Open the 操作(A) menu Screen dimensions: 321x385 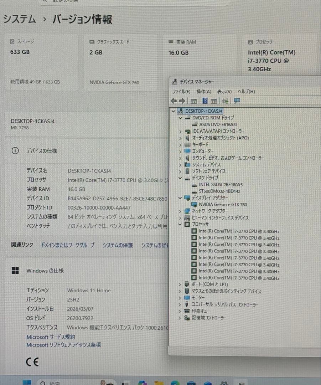pyautogui.click(x=204, y=92)
